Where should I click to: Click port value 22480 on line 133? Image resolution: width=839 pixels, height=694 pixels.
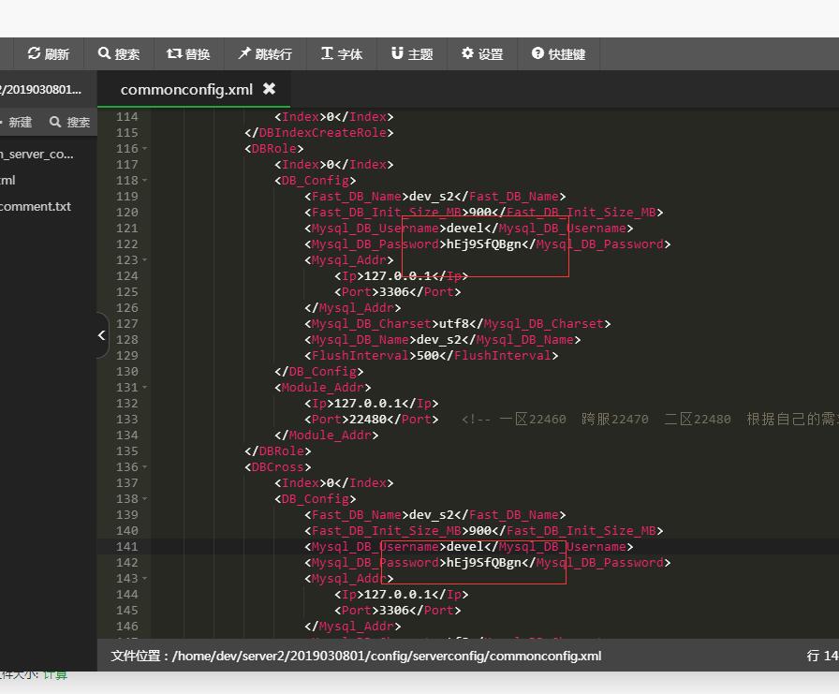(368, 420)
